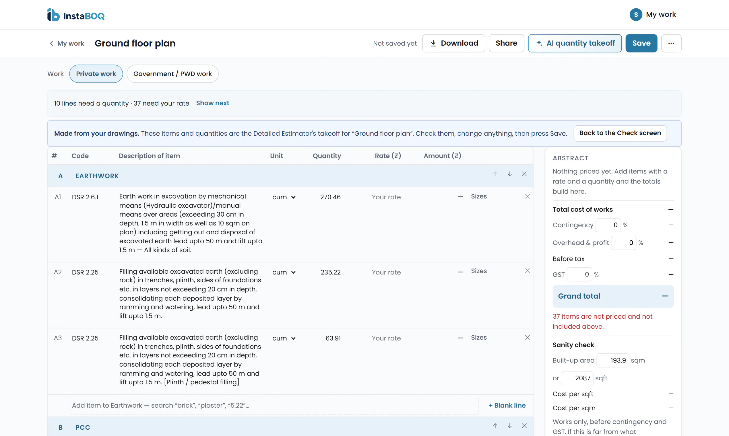This screenshot has height=436, width=729.
Task: Go back using My work chevron
Action: tap(67, 44)
